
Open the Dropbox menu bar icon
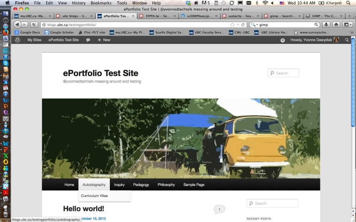tap(188, 3)
